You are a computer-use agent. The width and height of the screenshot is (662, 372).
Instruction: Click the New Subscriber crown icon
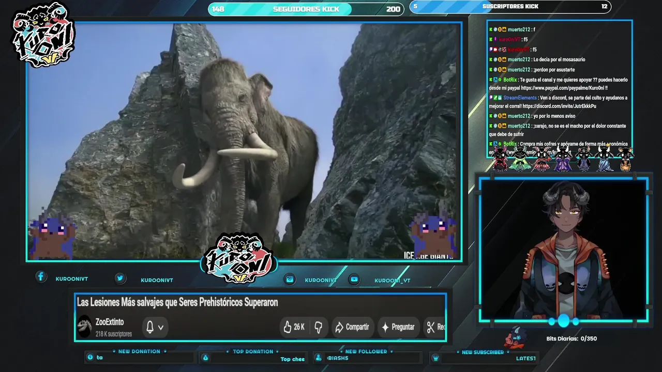(x=435, y=358)
